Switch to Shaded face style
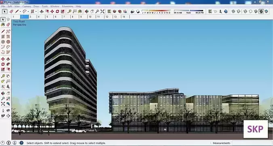273x146 pixels. 256,11
